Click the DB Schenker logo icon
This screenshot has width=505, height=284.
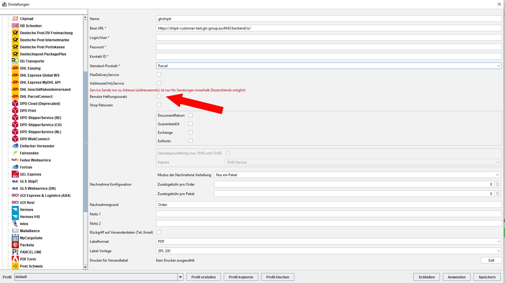[x=15, y=26]
